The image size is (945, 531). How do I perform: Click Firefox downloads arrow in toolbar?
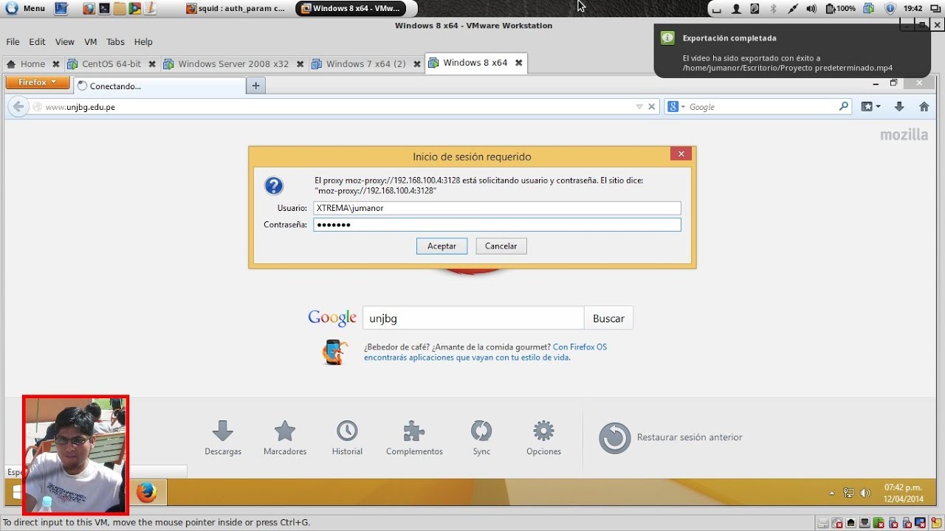pyautogui.click(x=899, y=107)
